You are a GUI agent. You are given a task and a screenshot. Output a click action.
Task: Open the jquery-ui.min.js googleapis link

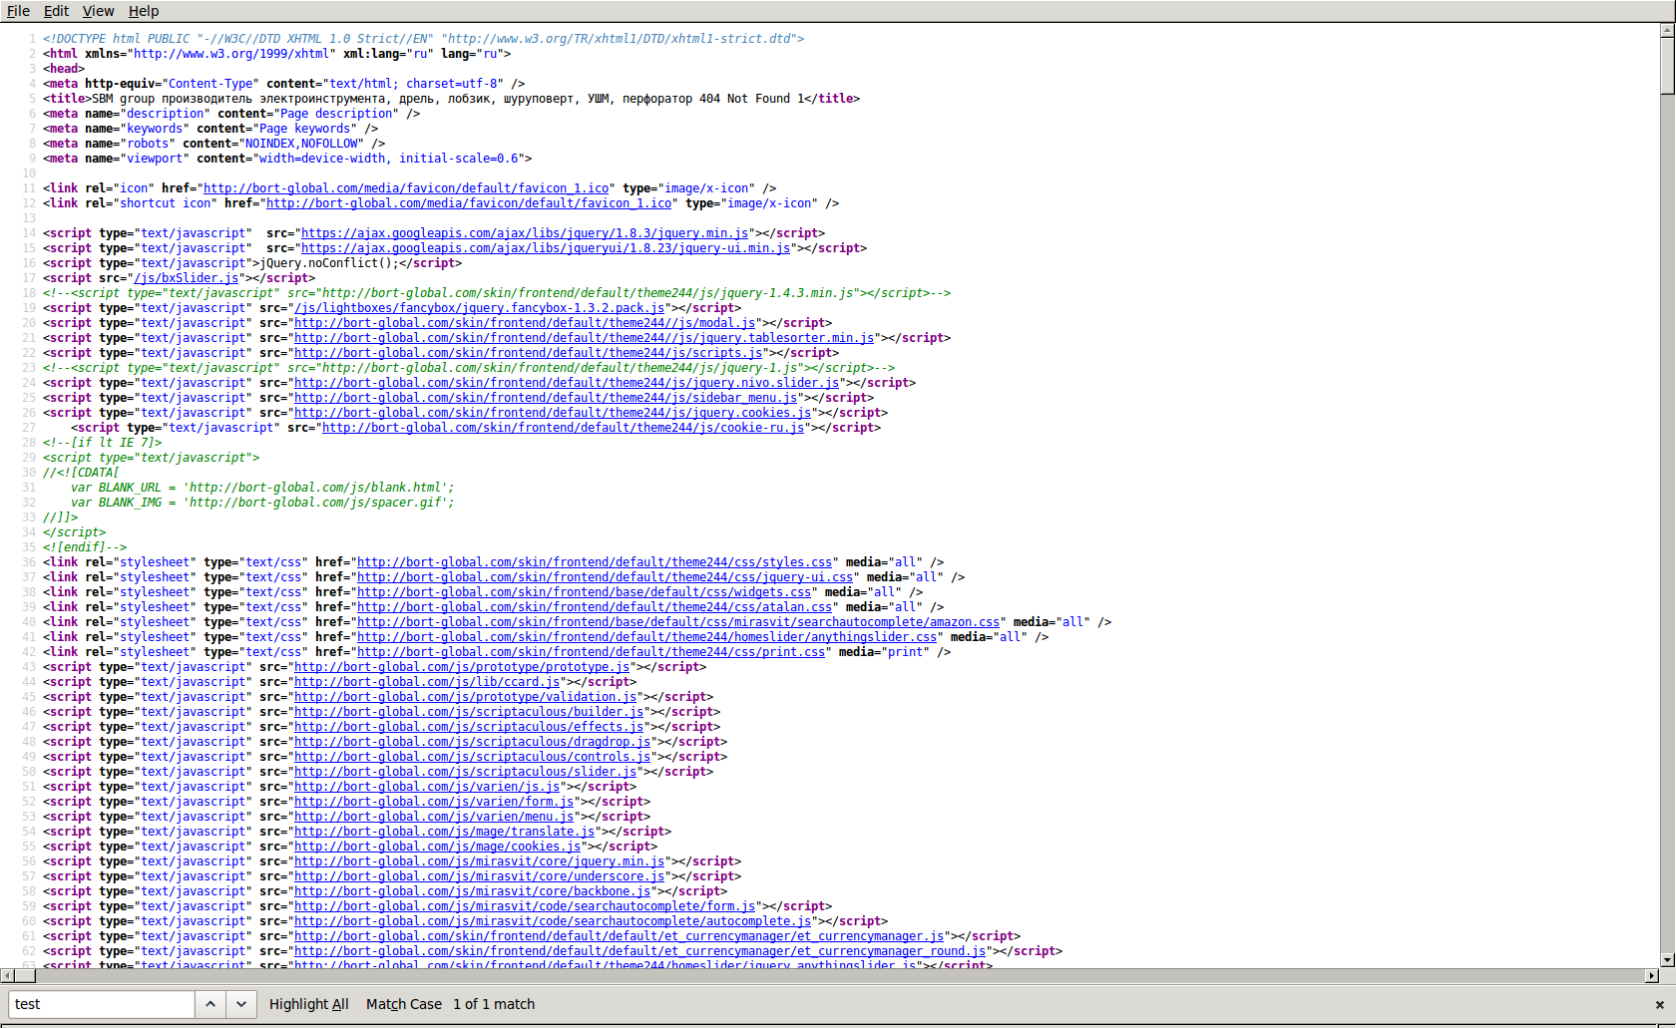546,248
